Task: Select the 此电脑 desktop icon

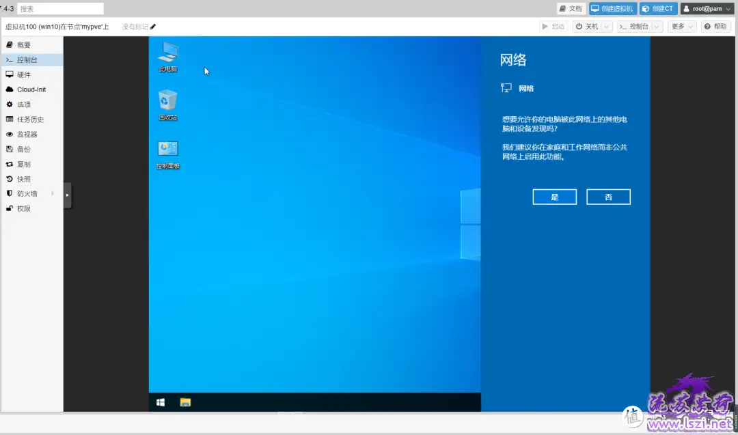Action: pyautogui.click(x=168, y=57)
